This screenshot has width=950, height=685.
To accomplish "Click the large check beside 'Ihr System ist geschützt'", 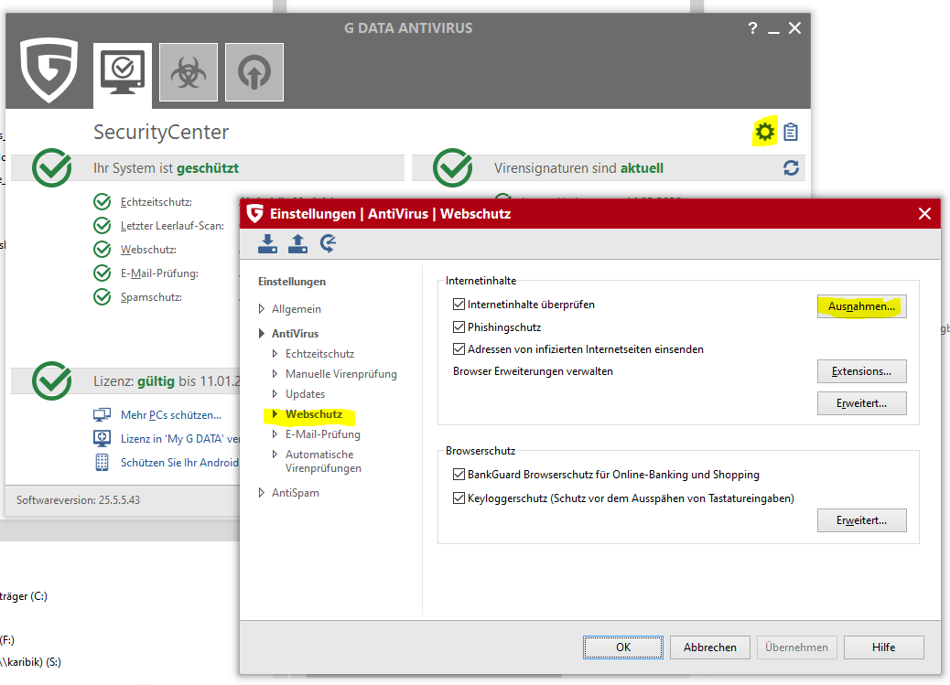I will click(x=52, y=167).
